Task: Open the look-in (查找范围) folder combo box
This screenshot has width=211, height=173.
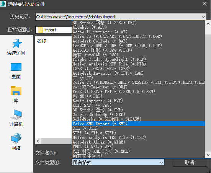Action: [x=54, y=30]
